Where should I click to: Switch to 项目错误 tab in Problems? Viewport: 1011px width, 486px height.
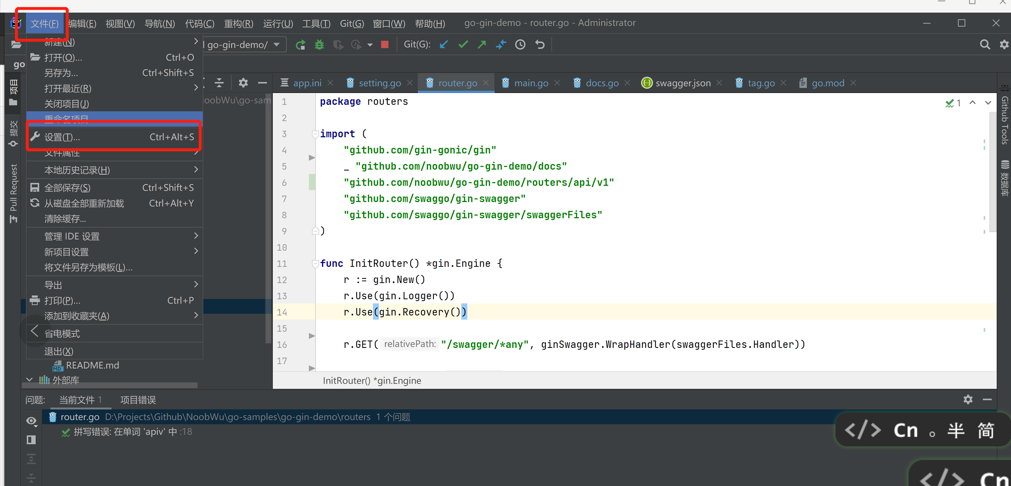tap(138, 400)
